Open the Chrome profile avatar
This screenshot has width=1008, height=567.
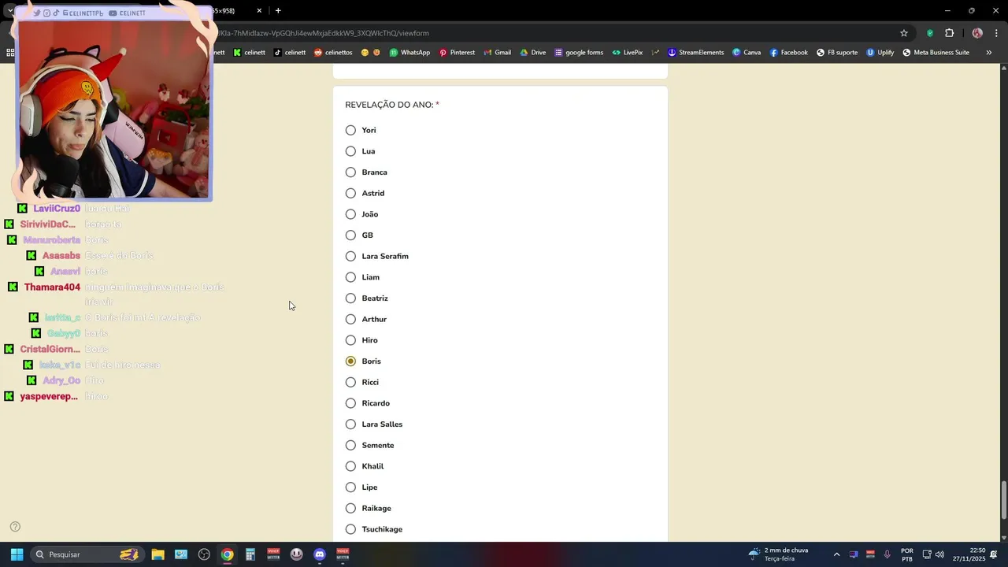977,33
